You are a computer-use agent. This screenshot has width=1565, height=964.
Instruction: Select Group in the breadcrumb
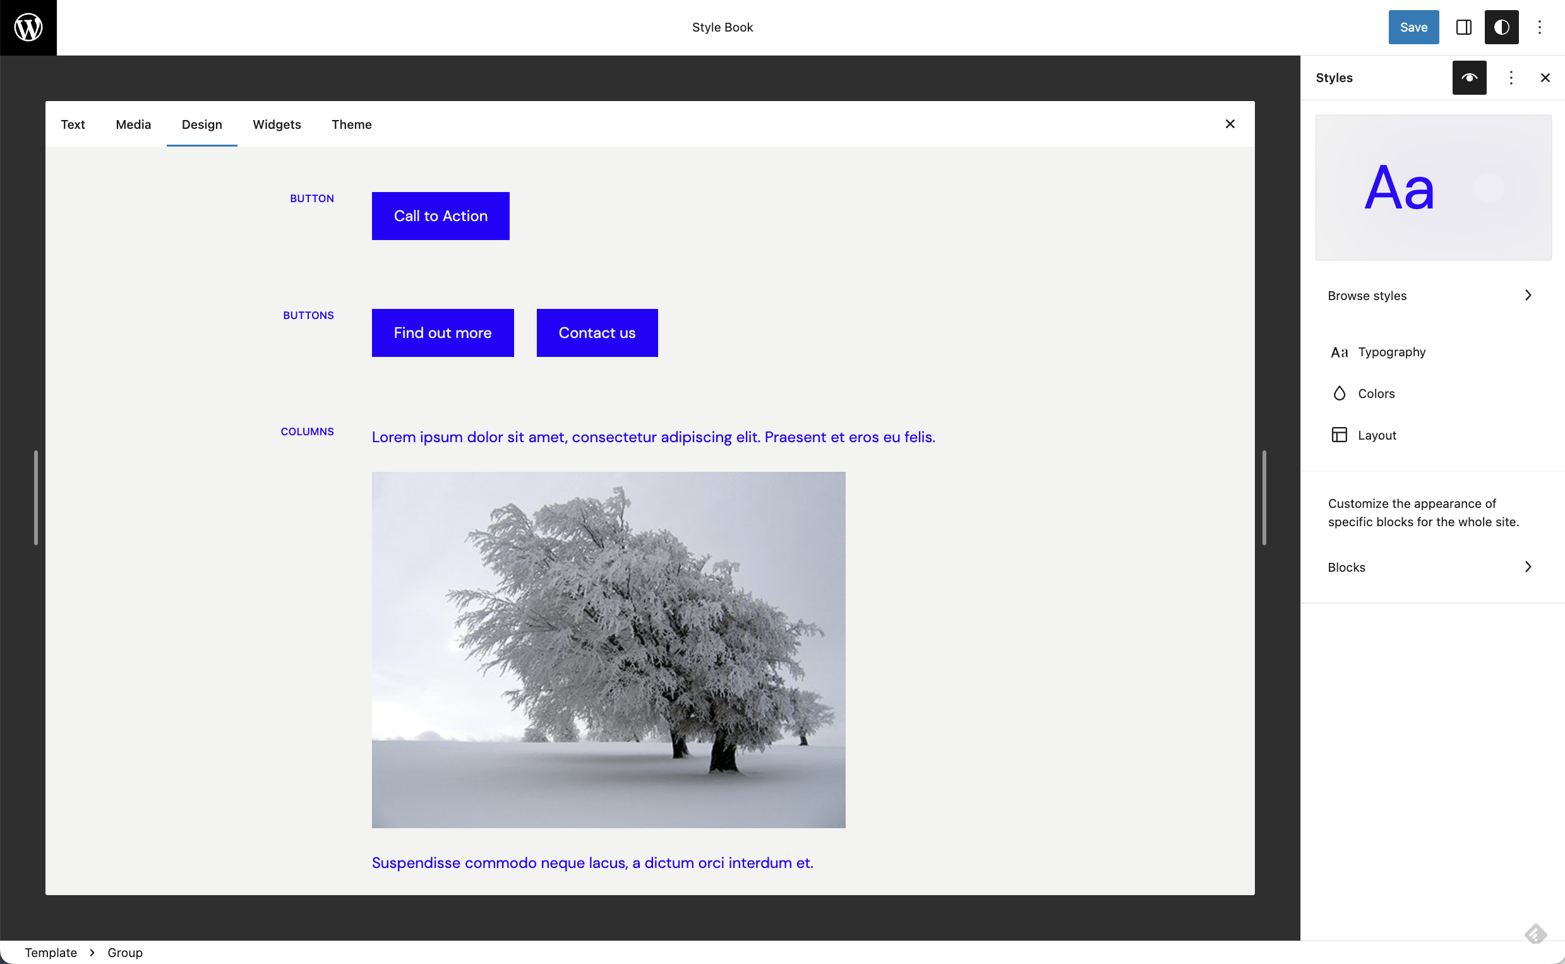[125, 953]
